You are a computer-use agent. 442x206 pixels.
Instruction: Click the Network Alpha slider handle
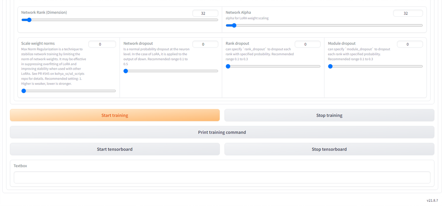coord(234,26)
